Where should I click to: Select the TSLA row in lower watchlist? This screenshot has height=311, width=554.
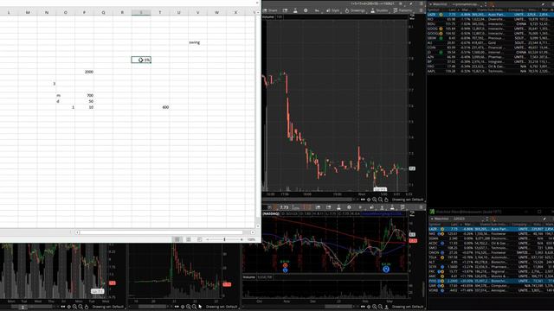491,257
